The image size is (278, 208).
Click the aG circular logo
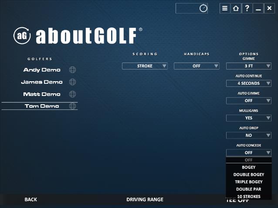(x=22, y=36)
